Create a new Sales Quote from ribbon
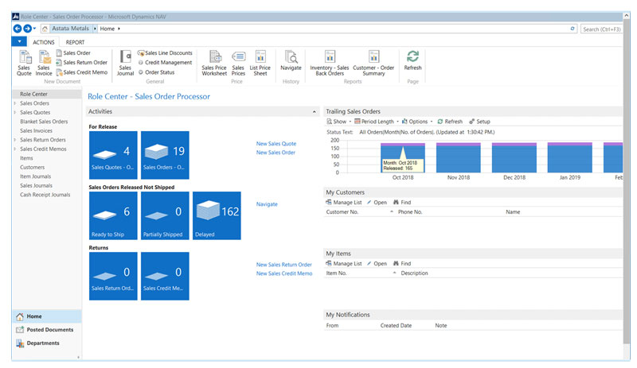The image size is (637, 368). pos(24,63)
